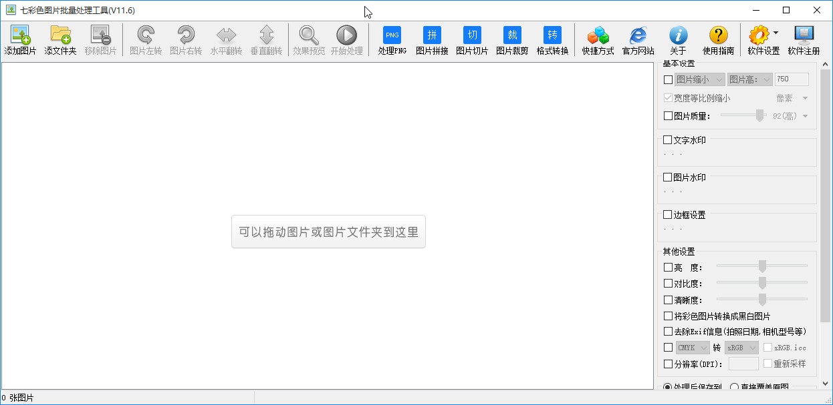The image size is (833, 405).
Task: Click the status bar text 0 张图片
Action: [18, 398]
